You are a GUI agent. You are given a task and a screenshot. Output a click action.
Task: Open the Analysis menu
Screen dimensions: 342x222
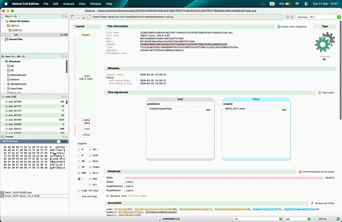(68, 4)
